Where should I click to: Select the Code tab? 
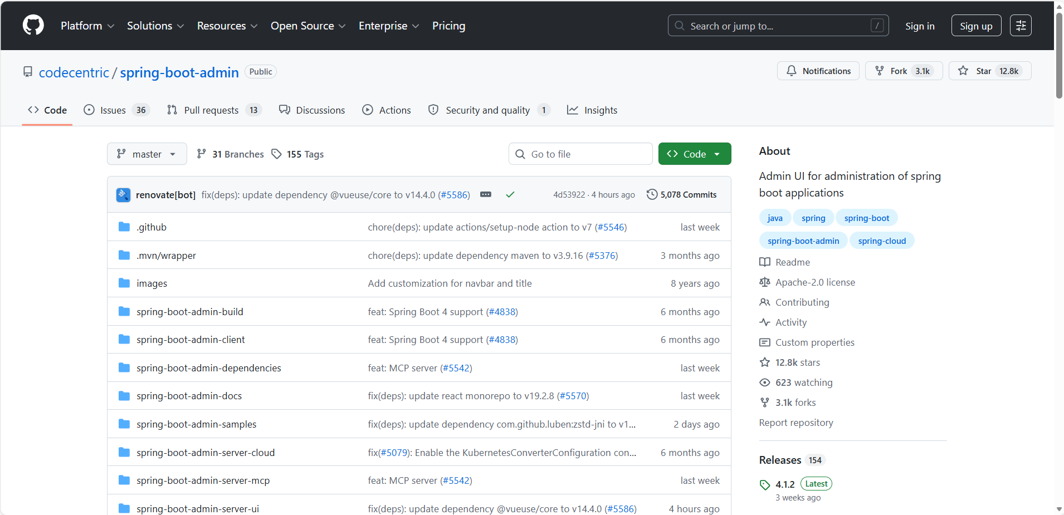pyautogui.click(x=47, y=110)
